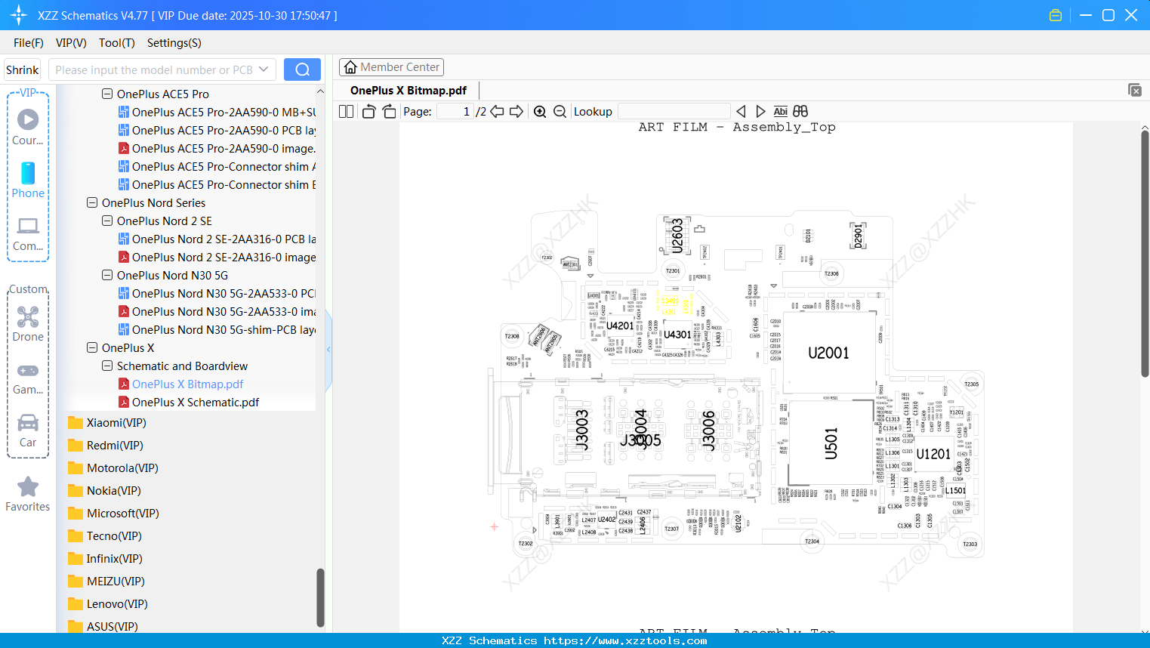Viewport: 1150px width, 648px height.
Task: Click the Page number input box
Action: click(x=455, y=112)
